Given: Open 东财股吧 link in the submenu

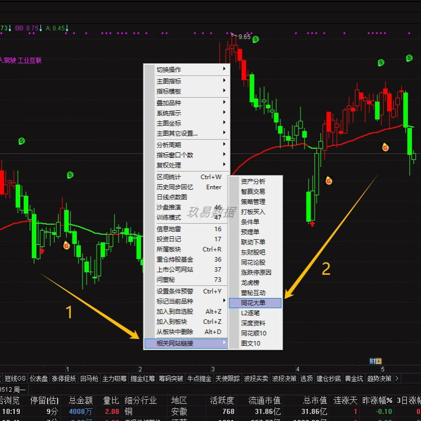Looking at the screenshot, I should click(255, 252).
